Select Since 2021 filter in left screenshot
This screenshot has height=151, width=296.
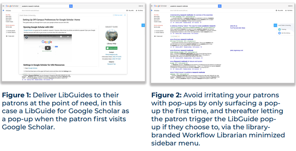tap(8, 17)
